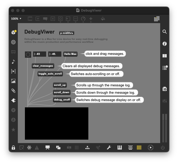
Task: Open the devices panel in left sidebar
Action: (x=13, y=52)
